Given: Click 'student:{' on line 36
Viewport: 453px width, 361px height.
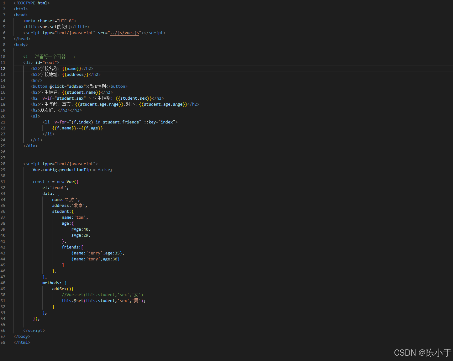Looking at the screenshot, I should (63, 212).
